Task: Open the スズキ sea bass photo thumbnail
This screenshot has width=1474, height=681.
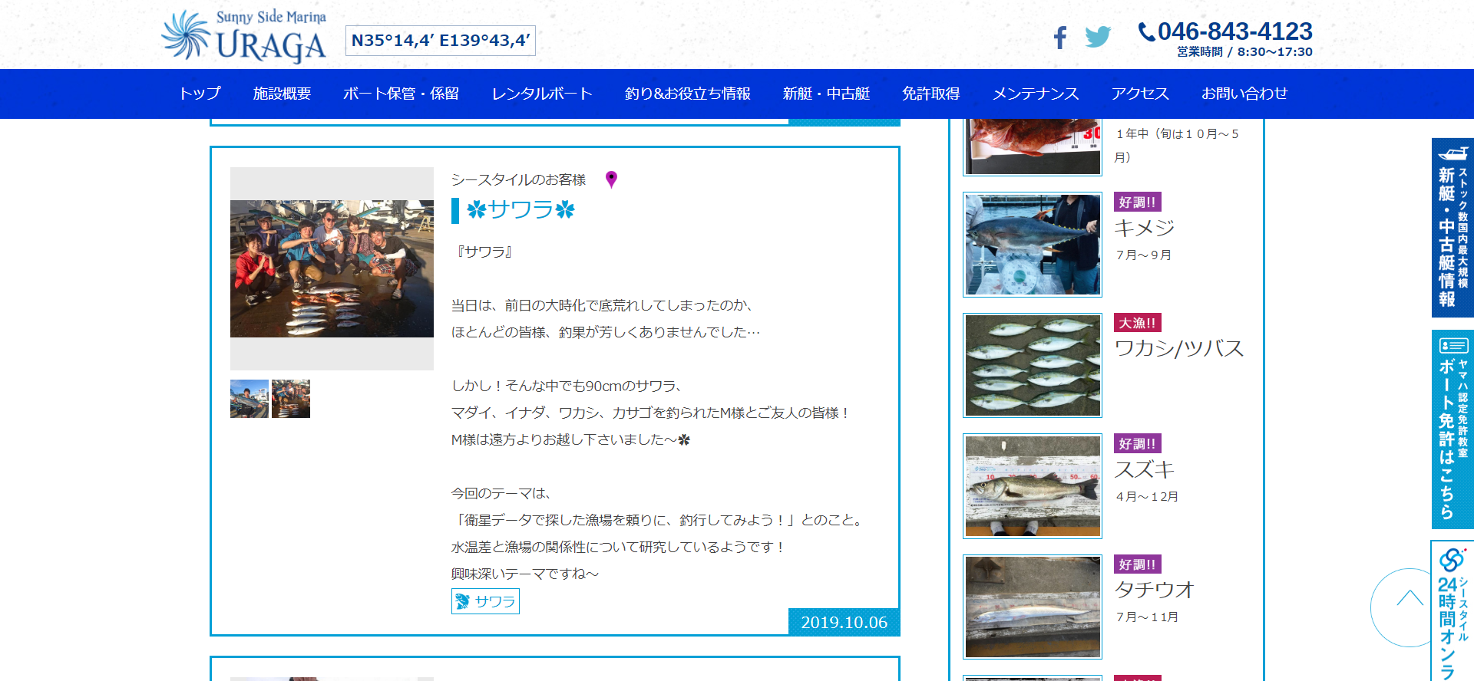Action: point(1033,486)
